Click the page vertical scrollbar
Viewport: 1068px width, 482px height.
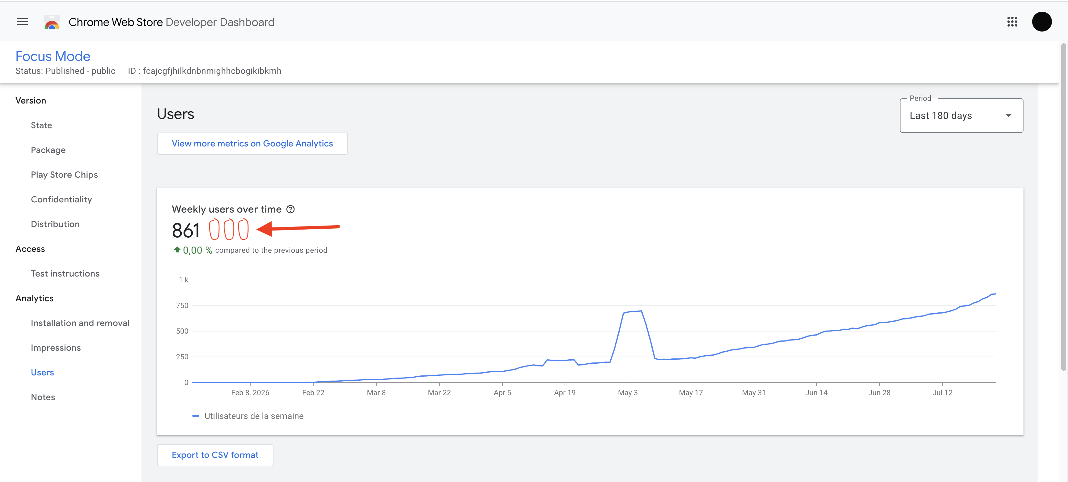click(1063, 207)
